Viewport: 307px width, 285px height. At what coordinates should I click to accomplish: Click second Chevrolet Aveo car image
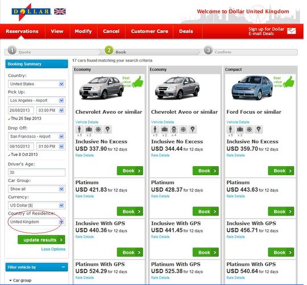point(177,88)
